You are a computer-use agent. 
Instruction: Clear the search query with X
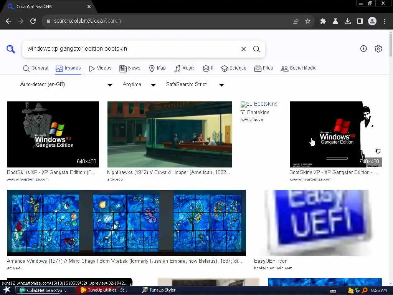click(243, 49)
